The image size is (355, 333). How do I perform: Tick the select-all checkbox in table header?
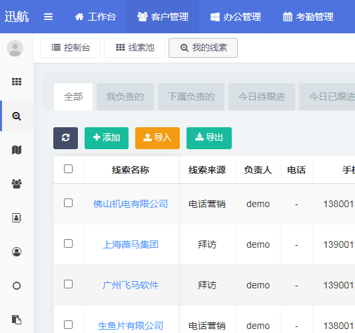(x=68, y=169)
